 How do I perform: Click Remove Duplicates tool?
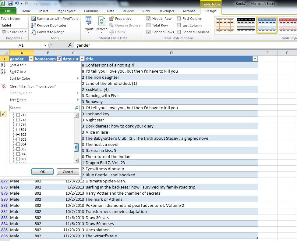point(49,25)
